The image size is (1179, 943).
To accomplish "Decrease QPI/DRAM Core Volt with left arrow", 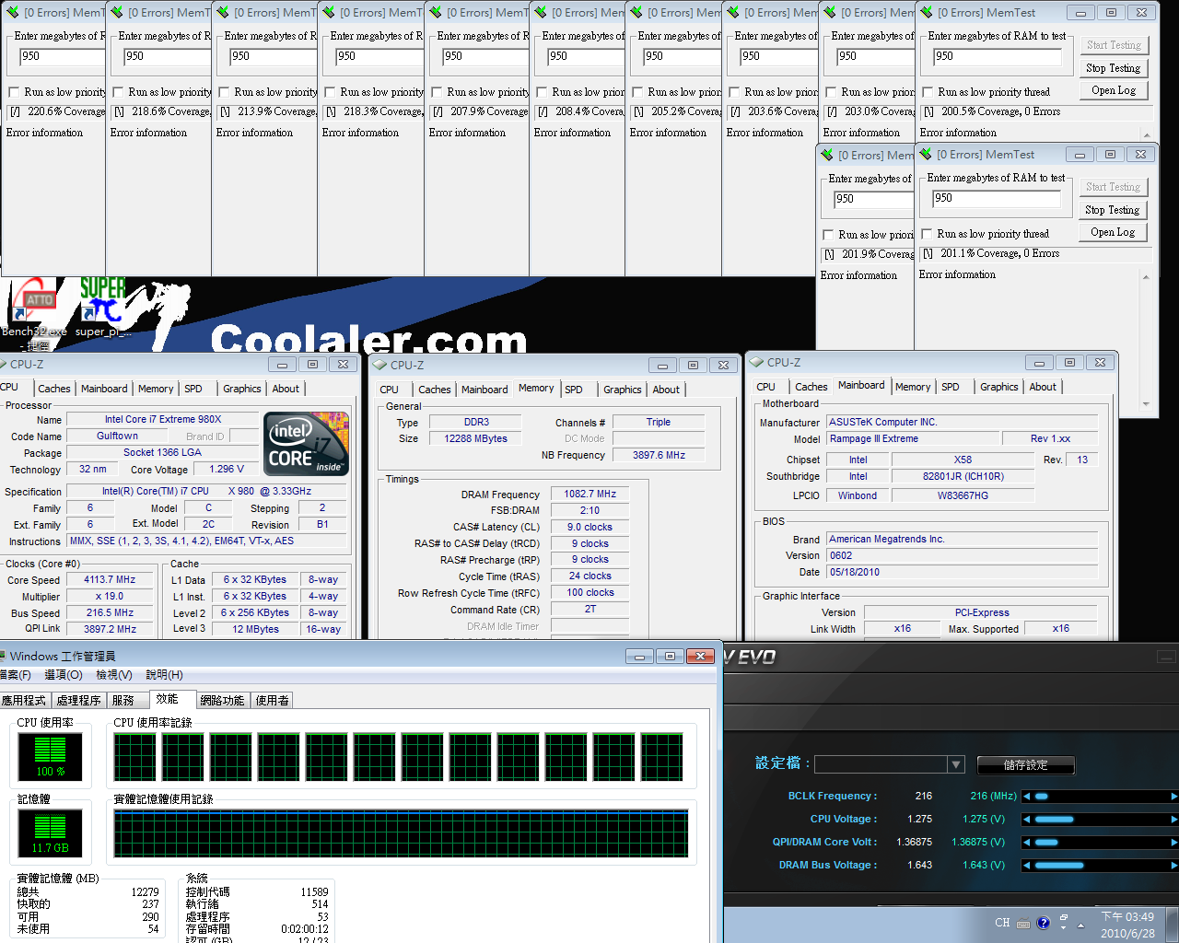I will (x=1027, y=842).
